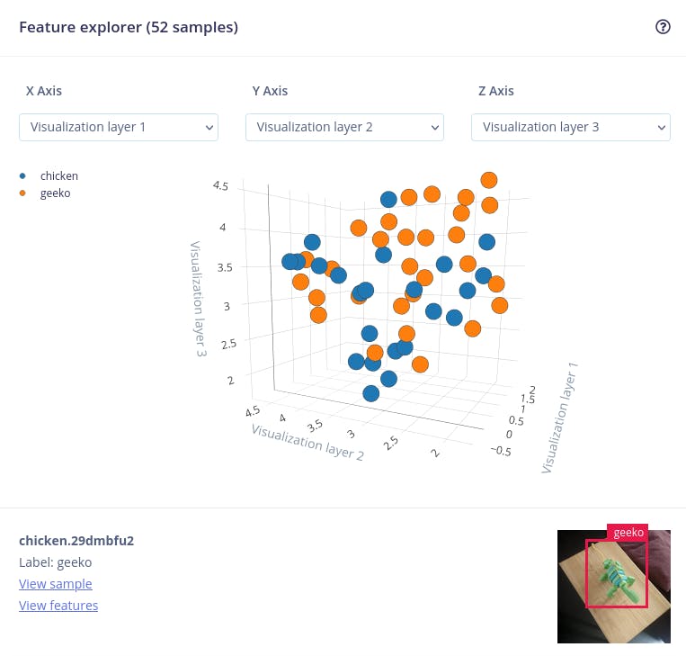This screenshot has height=656, width=686.
Task: Toggle geeko series in legend
Action: 55,193
